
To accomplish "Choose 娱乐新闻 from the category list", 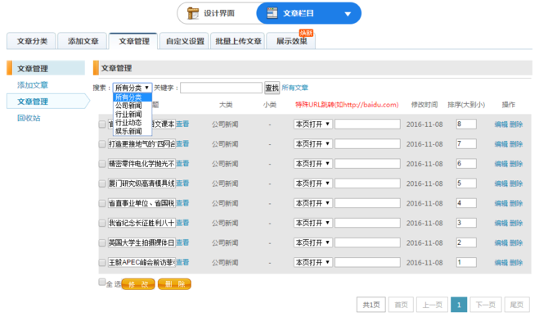I will pos(132,131).
